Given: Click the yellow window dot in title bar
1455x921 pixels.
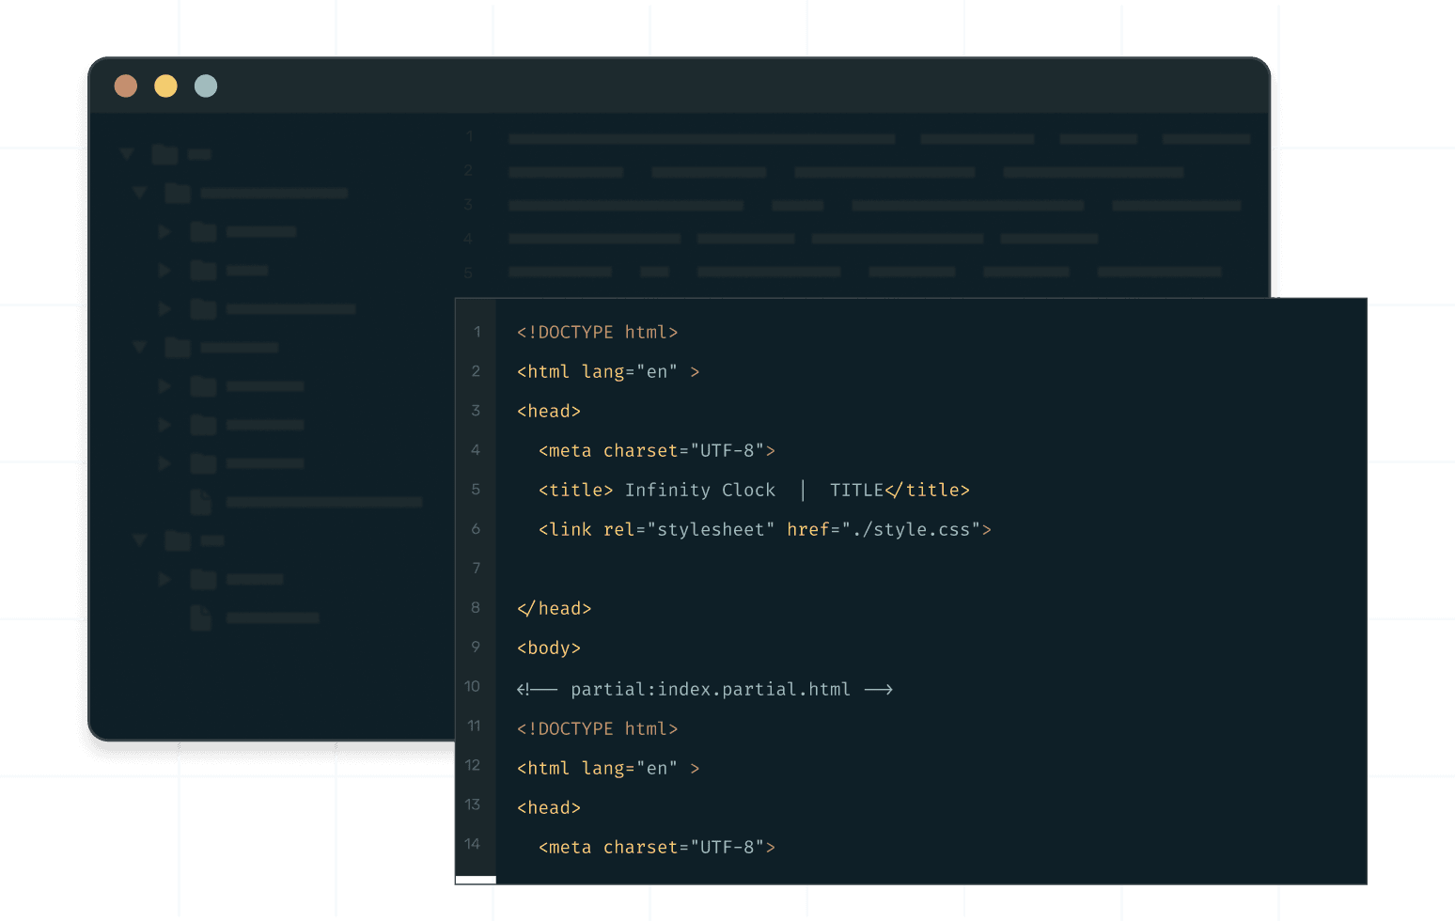Looking at the screenshot, I should (165, 86).
